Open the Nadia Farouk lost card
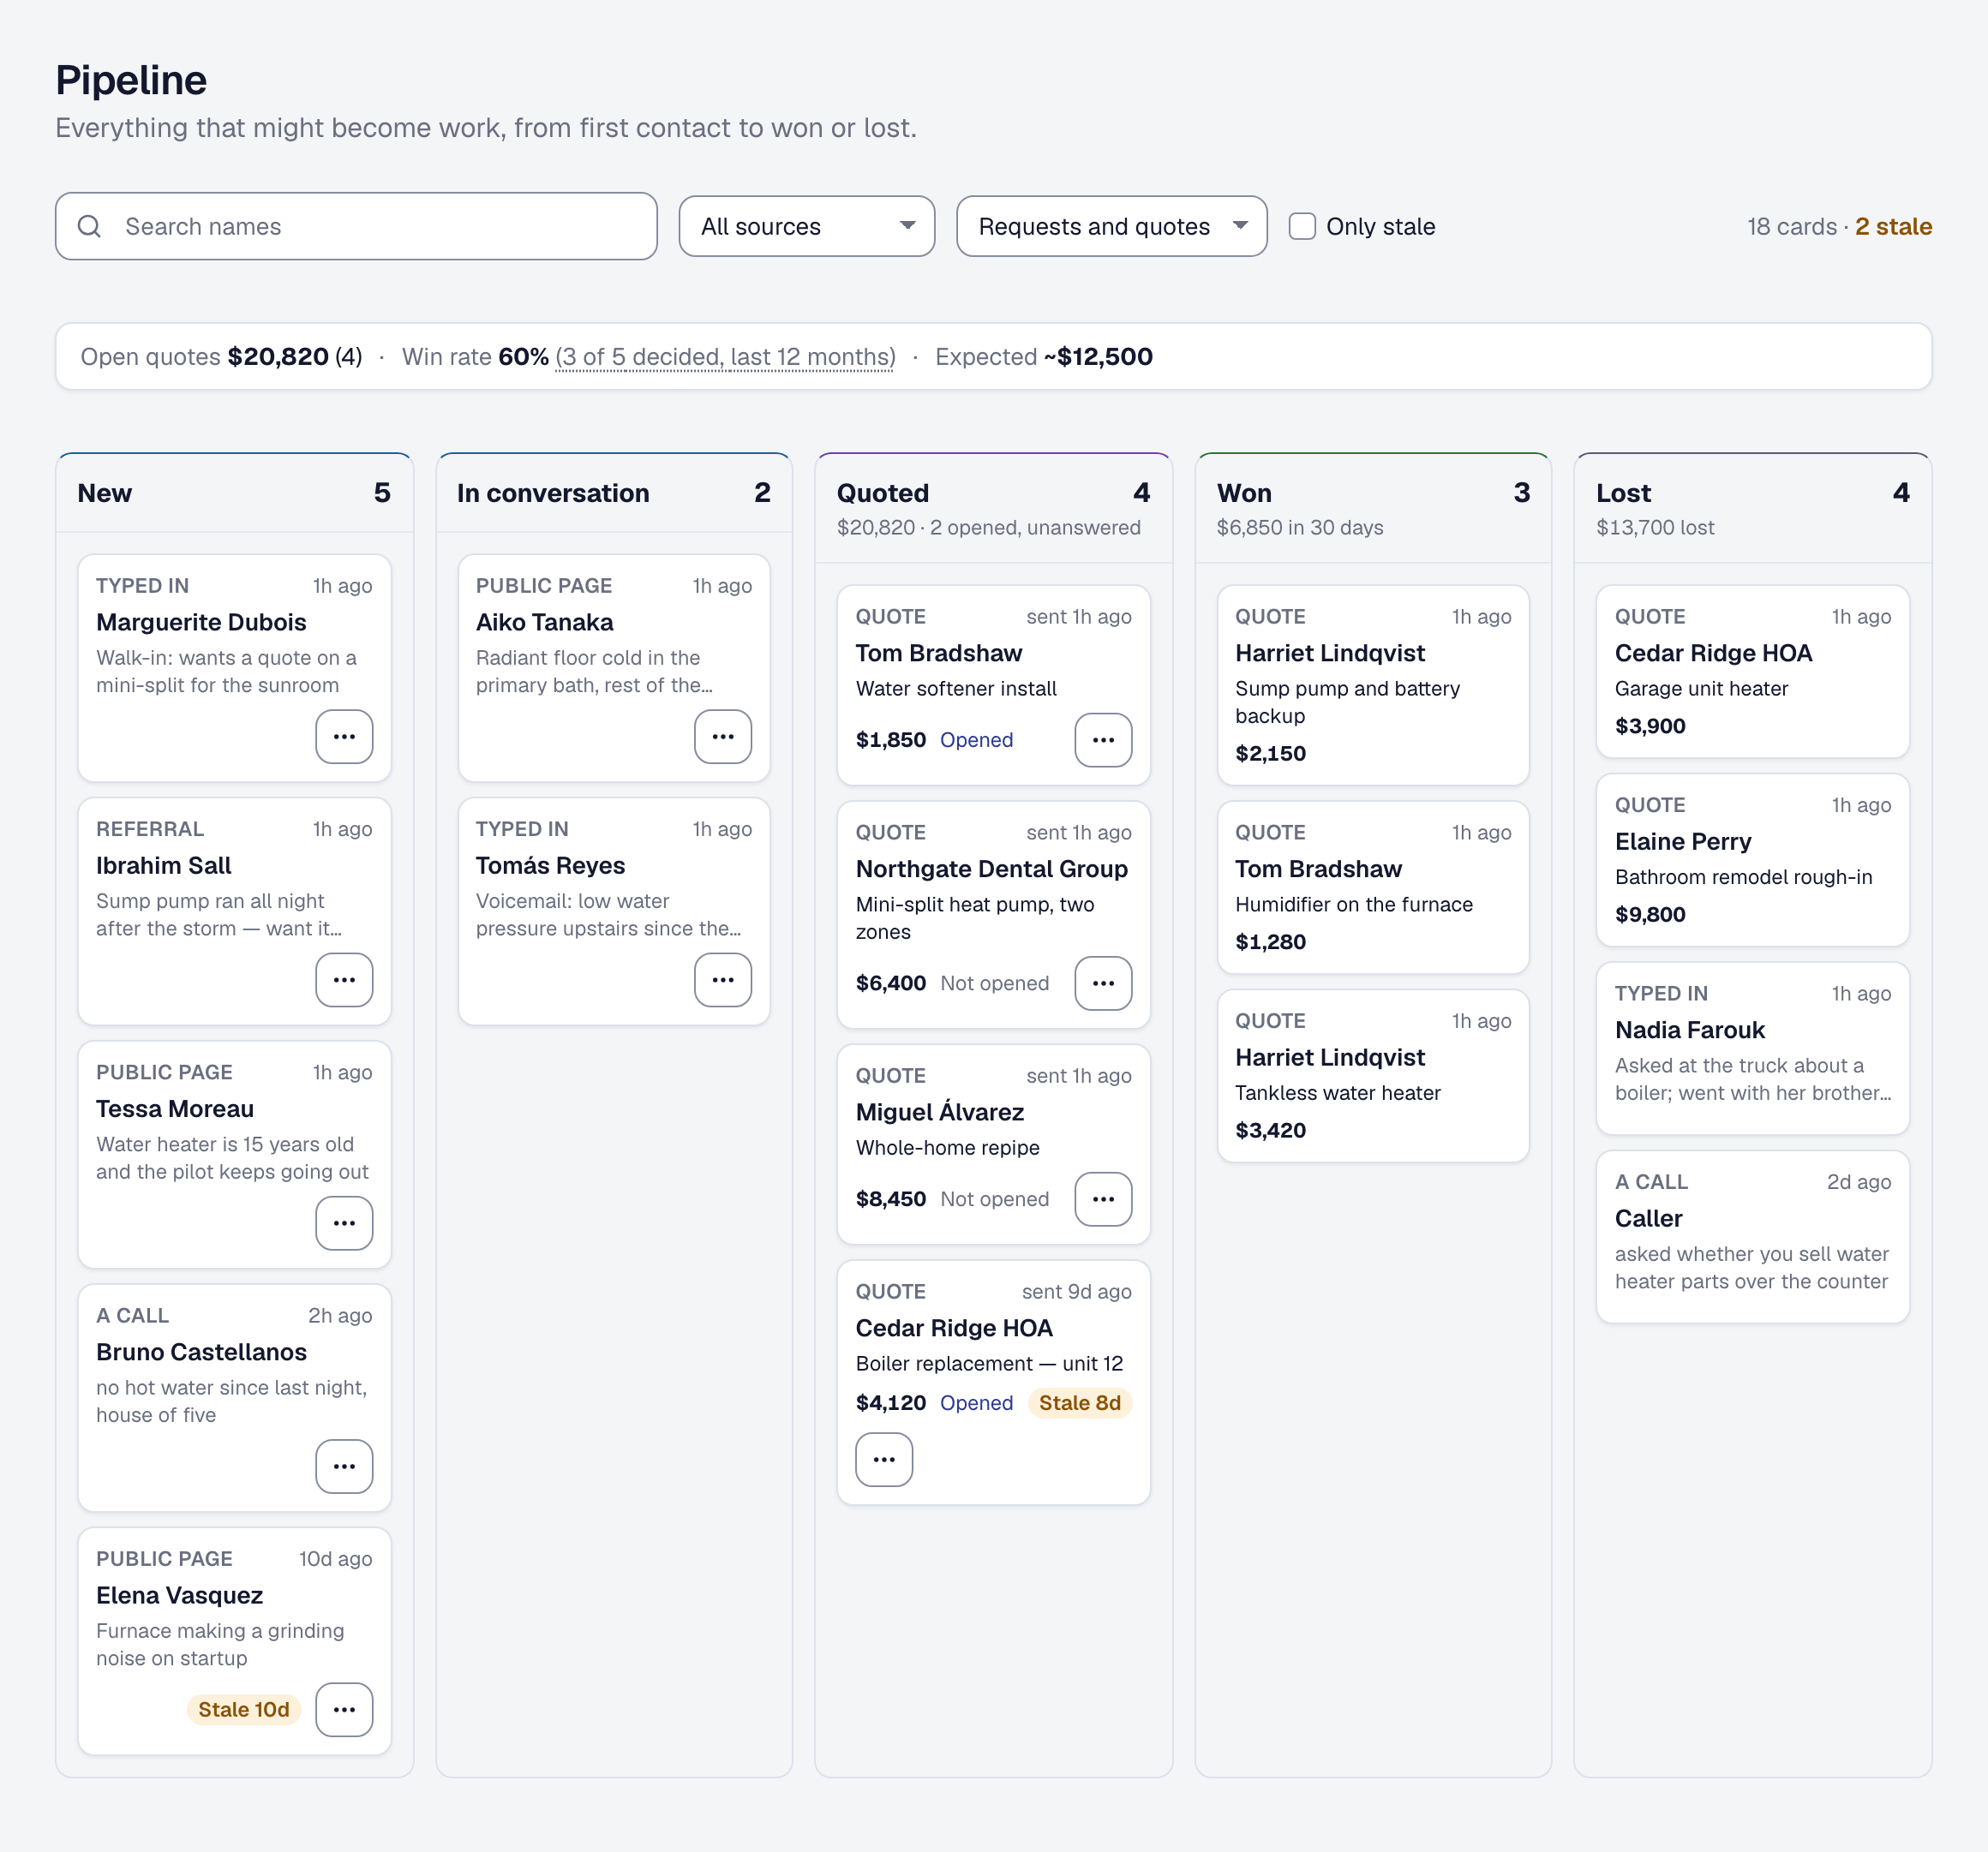This screenshot has height=1852, width=1988. pos(1752,1048)
